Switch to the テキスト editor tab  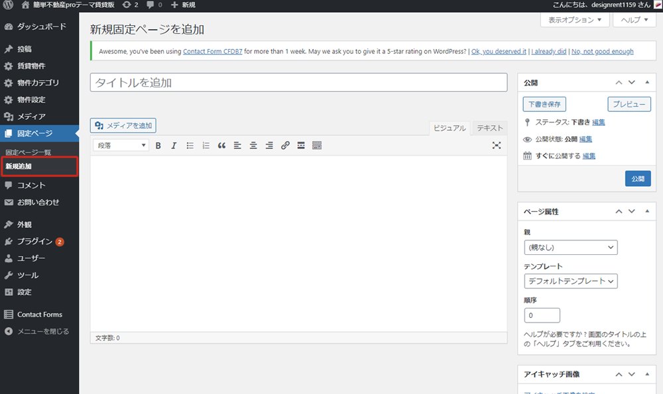coord(490,128)
